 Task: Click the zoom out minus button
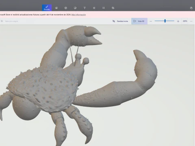[x=151, y=21]
